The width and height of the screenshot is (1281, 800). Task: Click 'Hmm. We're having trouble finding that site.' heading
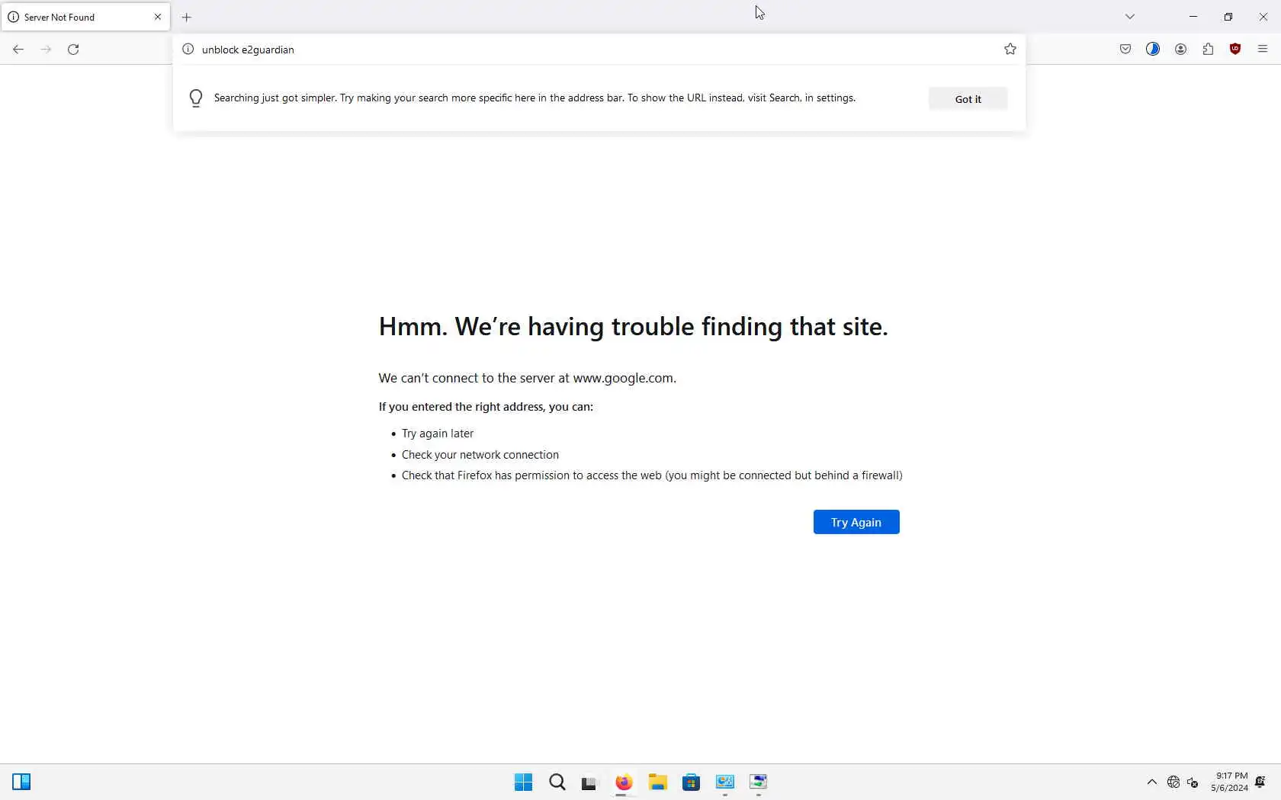[x=633, y=327]
